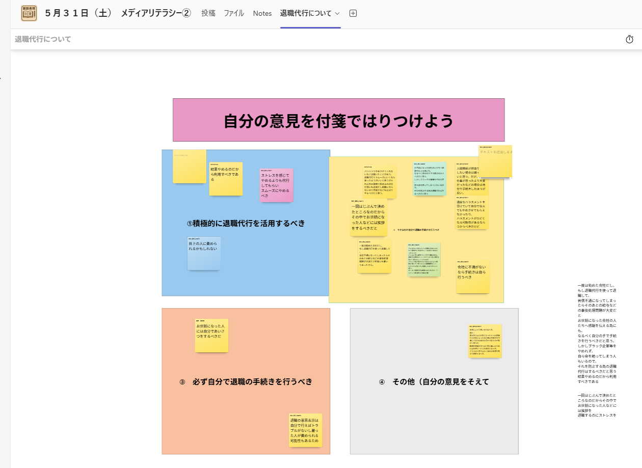The width and height of the screenshot is (642, 468).
Task: Expand the chevron beside the 退職代行について tab
Action: 338,14
